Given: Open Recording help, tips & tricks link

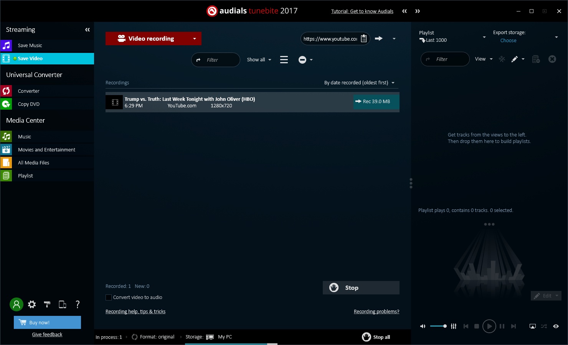Looking at the screenshot, I should 135,311.
